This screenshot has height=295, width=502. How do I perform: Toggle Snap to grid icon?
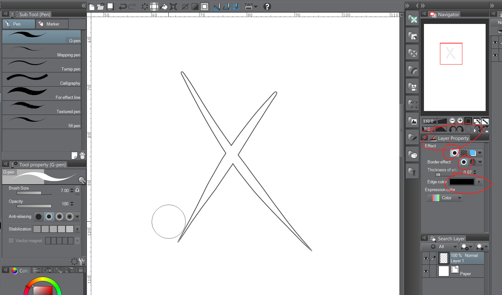click(236, 7)
